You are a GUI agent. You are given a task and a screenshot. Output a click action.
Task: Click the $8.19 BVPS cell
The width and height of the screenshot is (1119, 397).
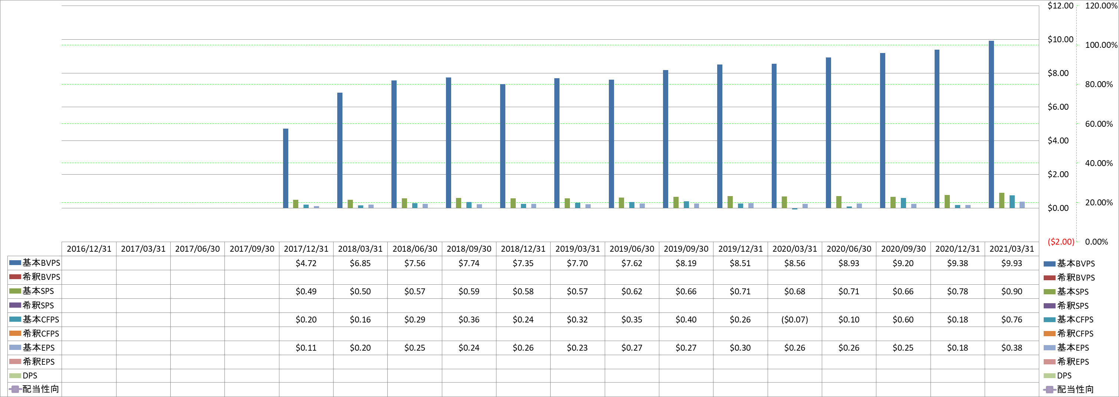(686, 263)
